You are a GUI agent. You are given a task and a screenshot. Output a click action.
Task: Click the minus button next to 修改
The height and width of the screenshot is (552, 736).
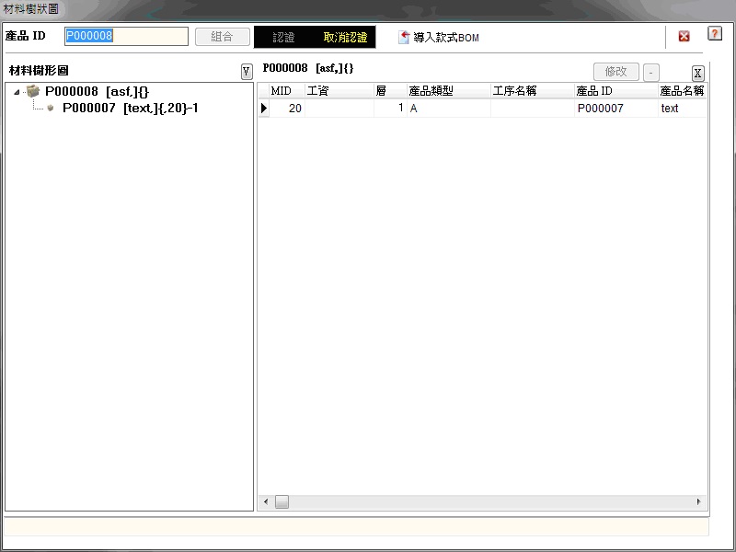point(651,73)
